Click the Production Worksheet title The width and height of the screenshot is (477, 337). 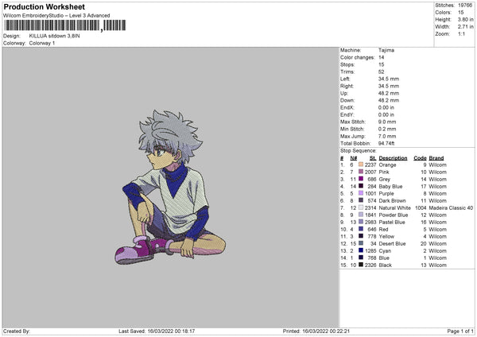44,6
